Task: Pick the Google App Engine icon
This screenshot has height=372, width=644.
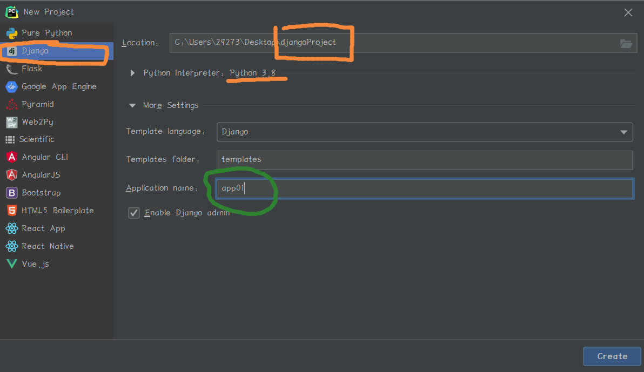Action: 11,86
